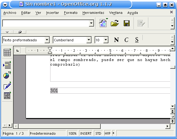The height and width of the screenshot is (139, 177).
Task: Expand the font size 10 dropdown
Action: click(106, 40)
